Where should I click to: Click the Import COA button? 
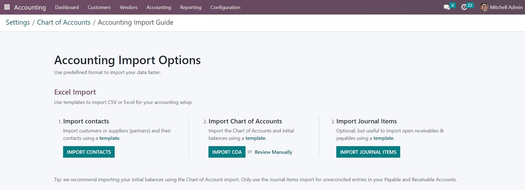[x=227, y=152]
